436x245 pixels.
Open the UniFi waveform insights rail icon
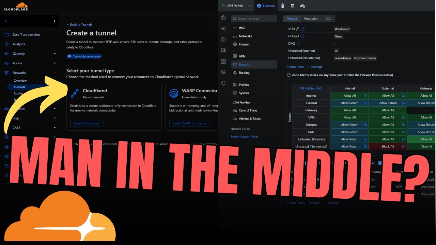tap(223, 72)
